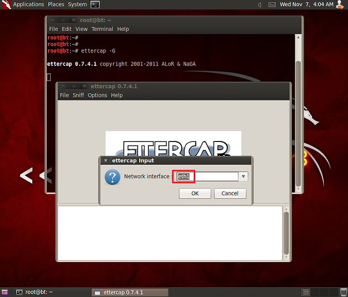The image size is (348, 297).
Task: Cancel the network interface dialog
Action: point(230,193)
